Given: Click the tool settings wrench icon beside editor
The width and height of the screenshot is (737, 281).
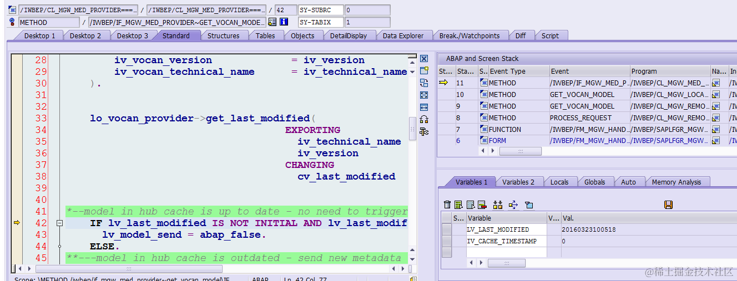Looking at the screenshot, I should click(424, 131).
